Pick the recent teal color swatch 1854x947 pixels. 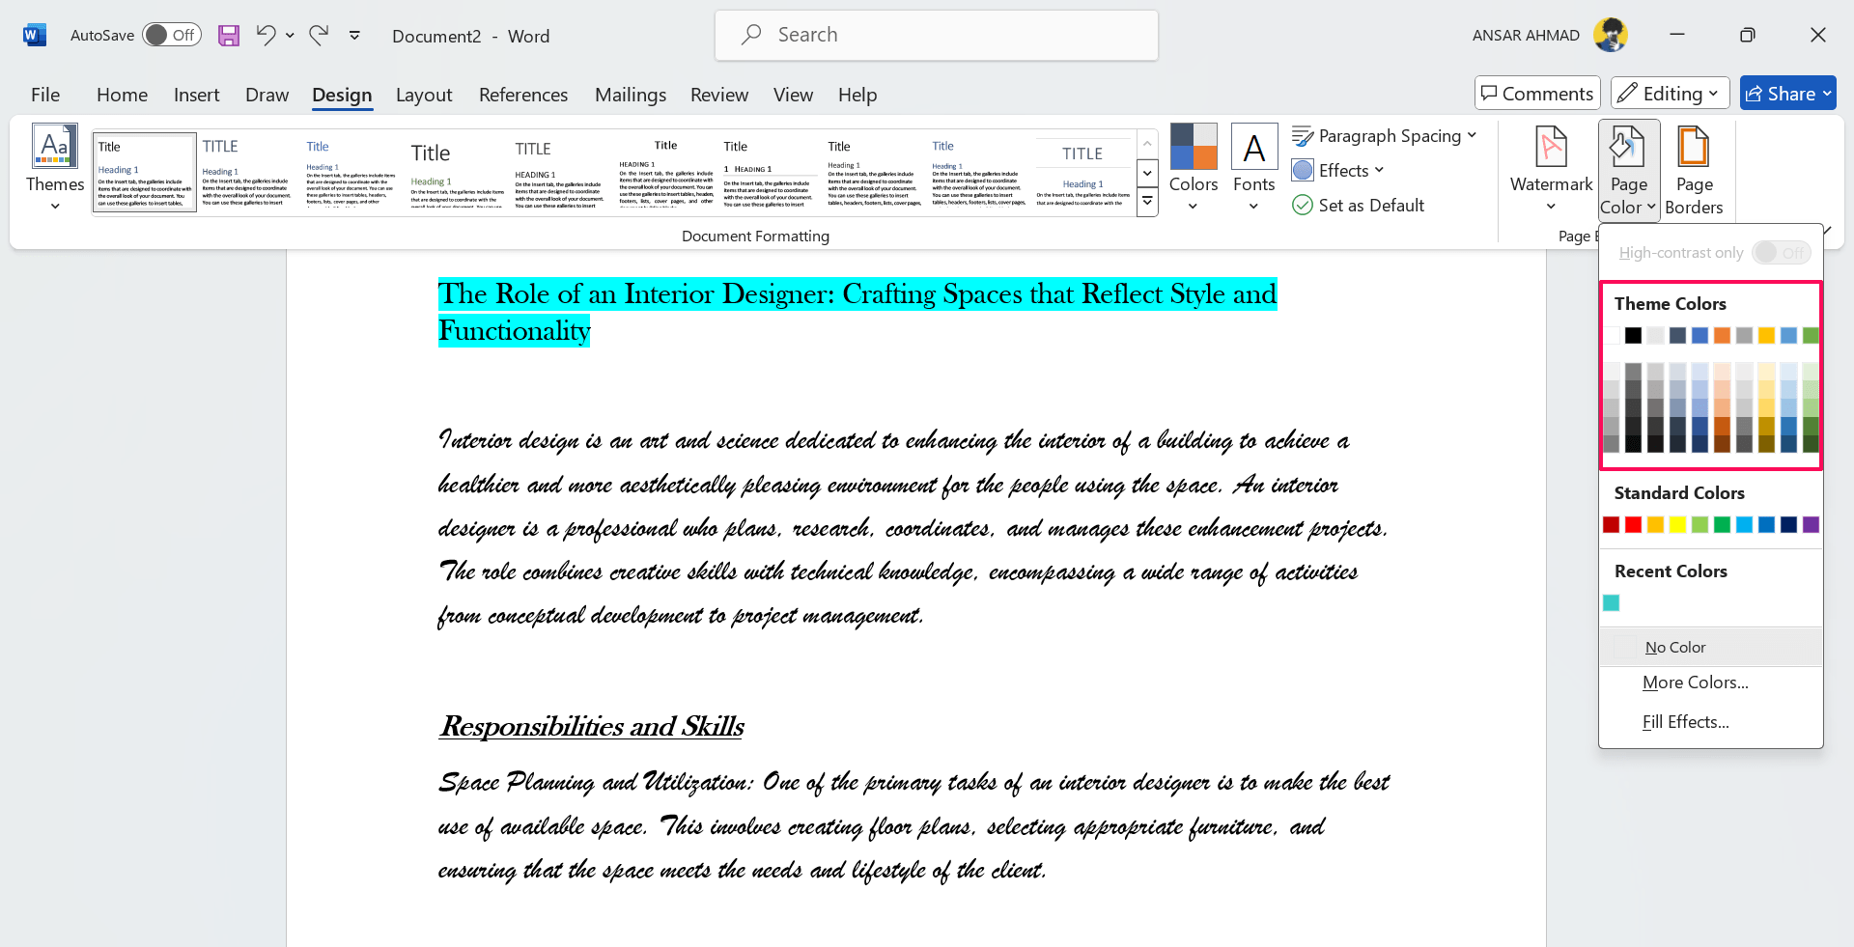1611,602
